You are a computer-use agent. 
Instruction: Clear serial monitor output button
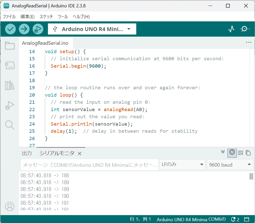point(240,153)
